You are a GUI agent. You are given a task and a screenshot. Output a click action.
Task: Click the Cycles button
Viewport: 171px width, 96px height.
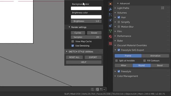pos(78,33)
